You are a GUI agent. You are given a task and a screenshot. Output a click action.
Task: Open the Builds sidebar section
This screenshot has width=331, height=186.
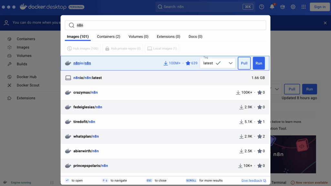[22, 64]
